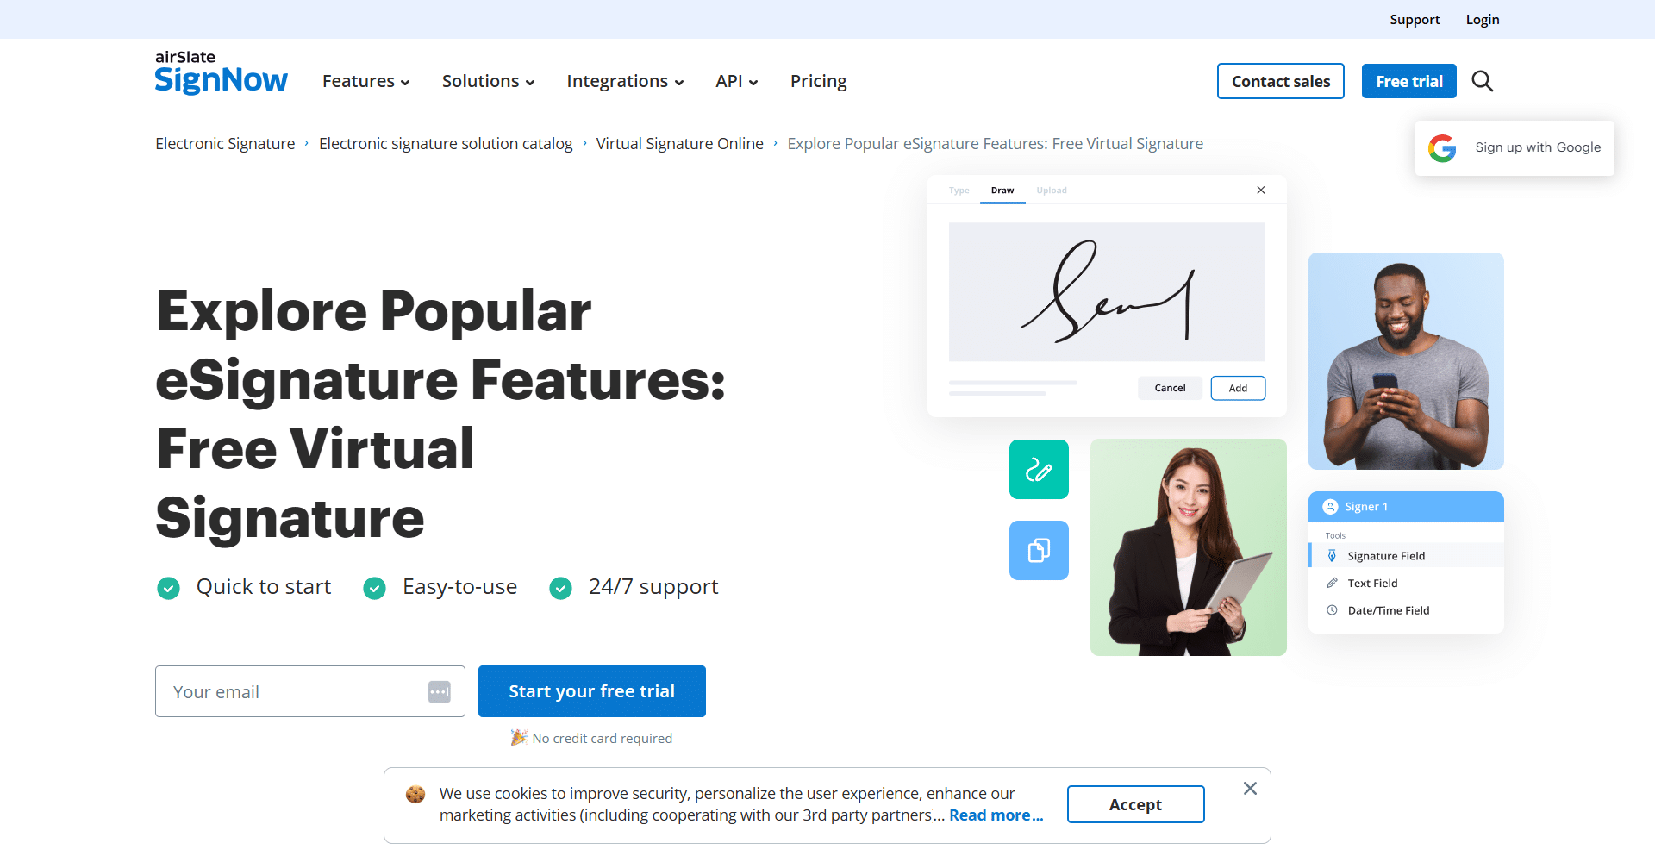The image size is (1655, 862).
Task: Switch to the Type signature tab
Action: pos(959,191)
